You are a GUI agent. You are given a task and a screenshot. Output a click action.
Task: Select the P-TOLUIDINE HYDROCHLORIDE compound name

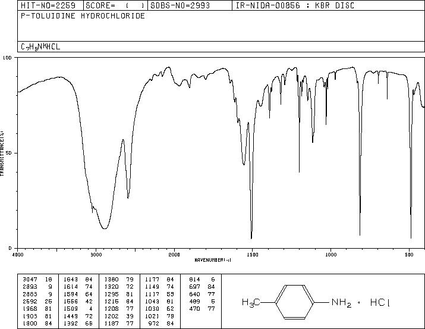coord(83,15)
